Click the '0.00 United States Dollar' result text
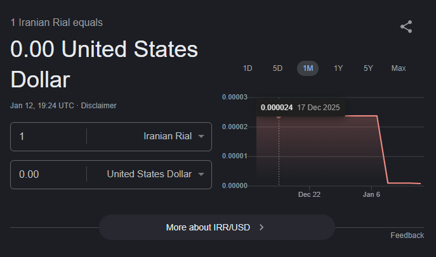The height and width of the screenshot is (257, 436). [x=104, y=64]
